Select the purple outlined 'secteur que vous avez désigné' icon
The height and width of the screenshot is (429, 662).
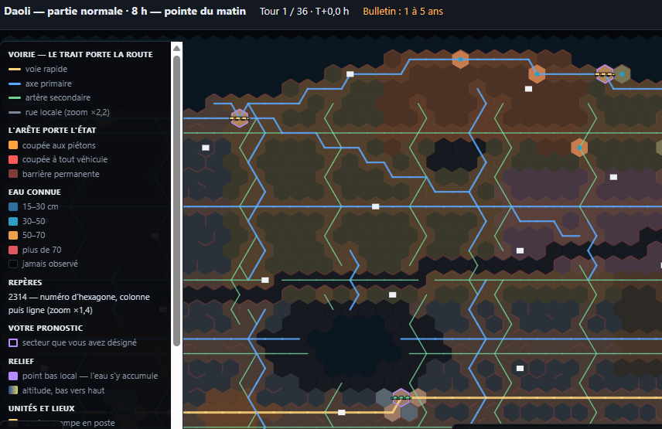(13, 343)
